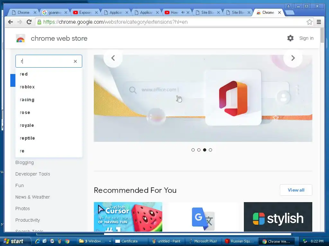Switch to Russian Squares taskbar window
The width and height of the screenshot is (329, 246).
pyautogui.click(x=240, y=241)
